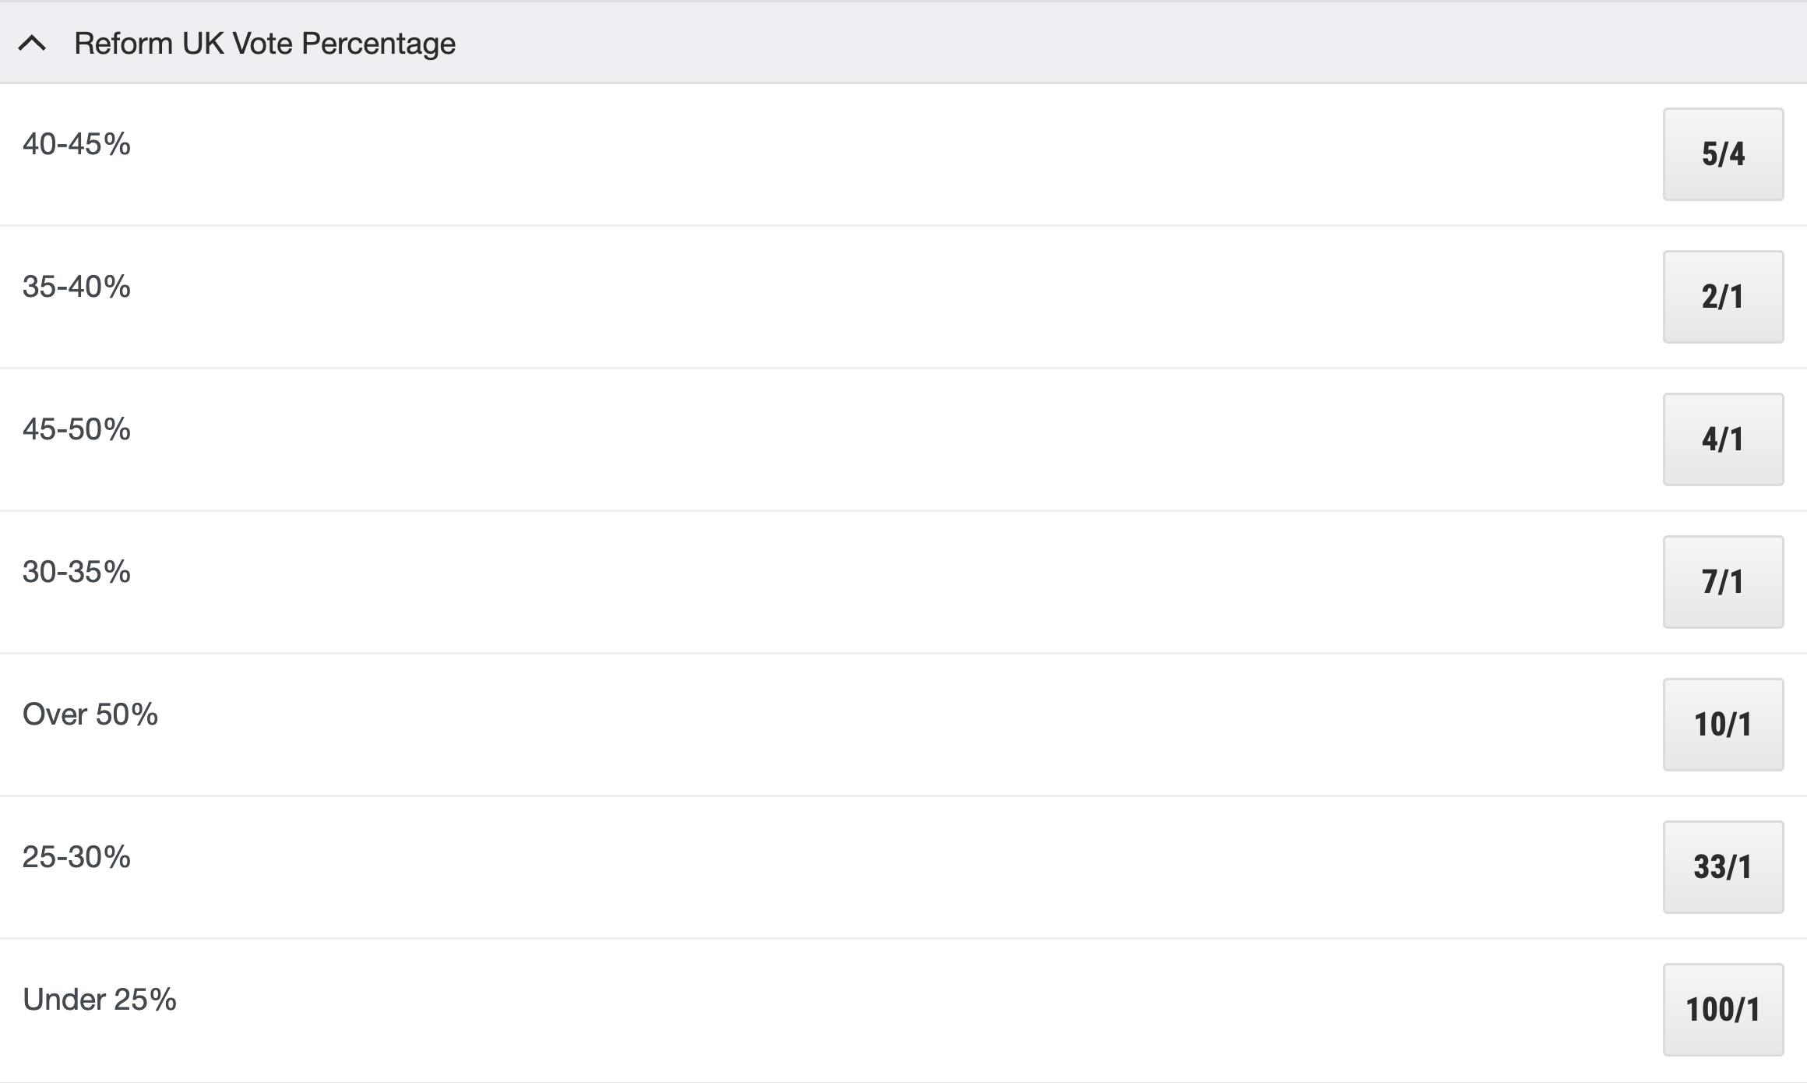This screenshot has height=1083, width=1807.
Task: Click the 100/1 odds button
Action: (1722, 1010)
